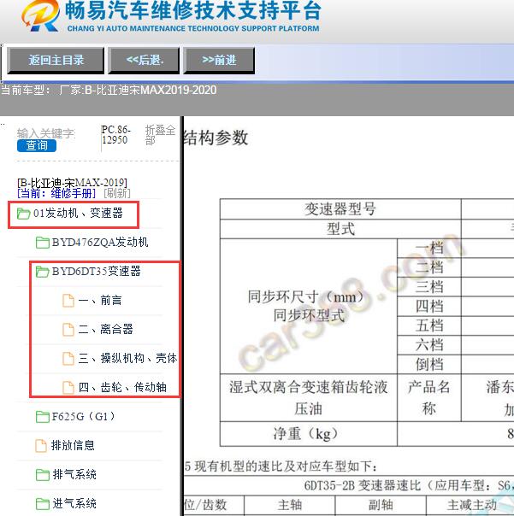Open the 一、前言 page

100,300
